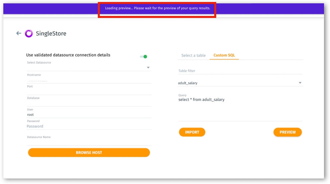Screen dimensions: 330x184
Task: Focus the Hostname input field
Action: pyautogui.click(x=89, y=80)
